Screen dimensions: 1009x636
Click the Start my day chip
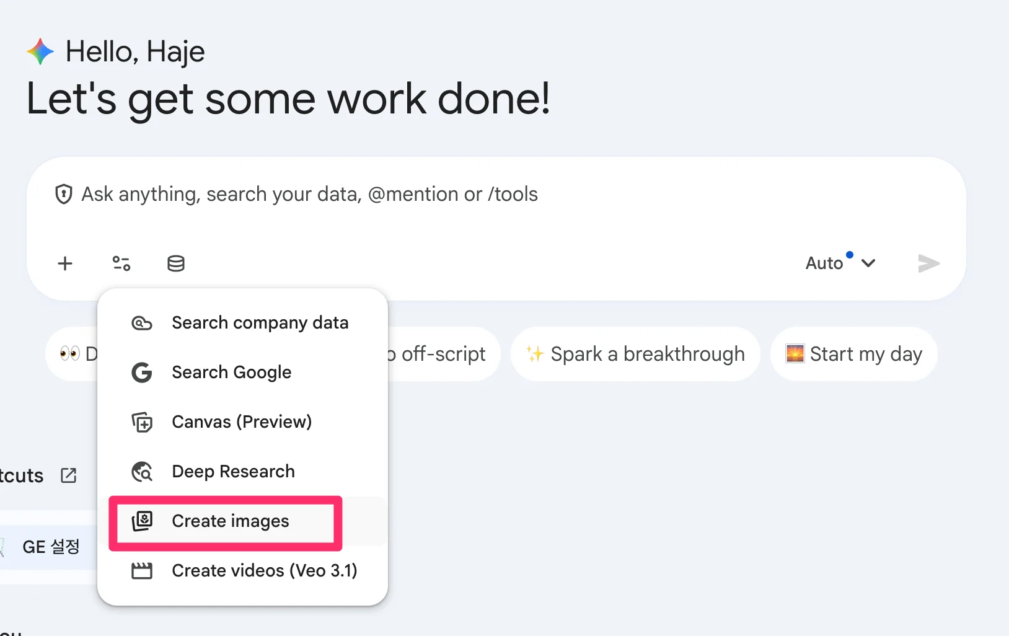(x=854, y=354)
